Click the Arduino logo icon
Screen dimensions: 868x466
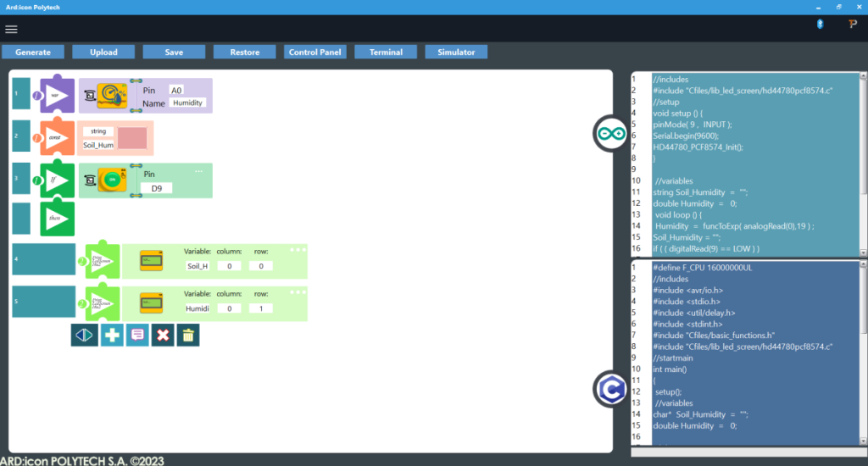pyautogui.click(x=609, y=134)
